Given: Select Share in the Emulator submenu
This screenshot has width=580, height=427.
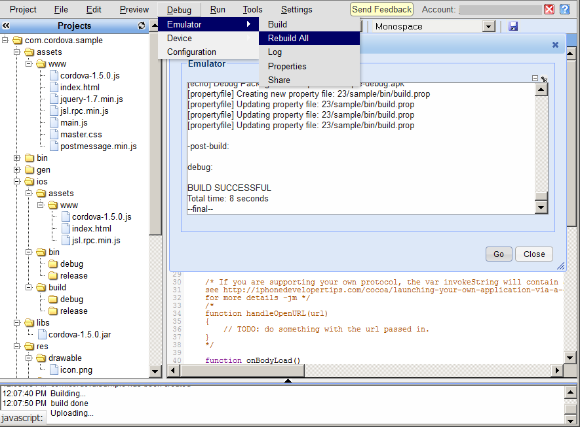Looking at the screenshot, I should pyautogui.click(x=309, y=80).
